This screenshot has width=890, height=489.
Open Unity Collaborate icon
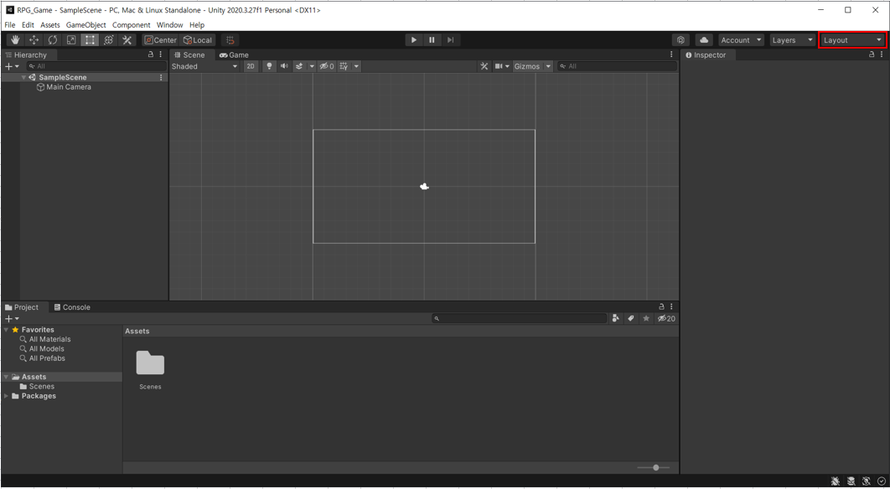click(680, 40)
